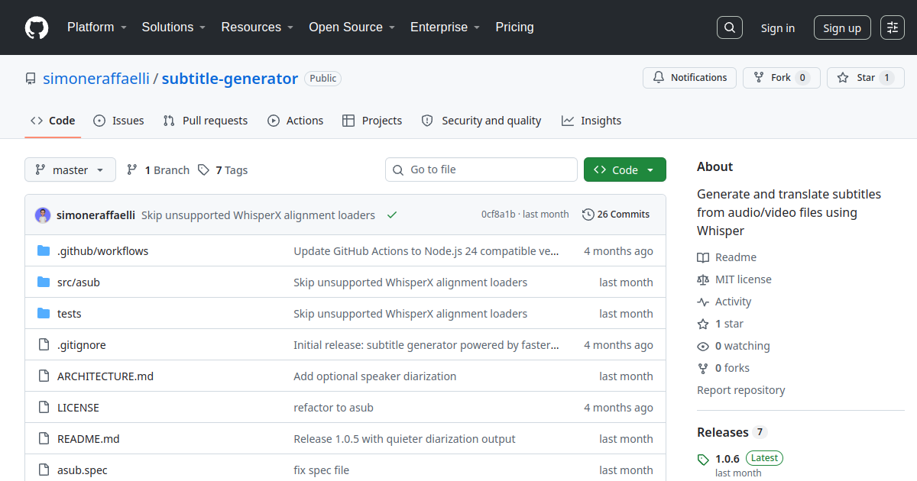Switch to the Issues tab
917x481 pixels.
[118, 121]
